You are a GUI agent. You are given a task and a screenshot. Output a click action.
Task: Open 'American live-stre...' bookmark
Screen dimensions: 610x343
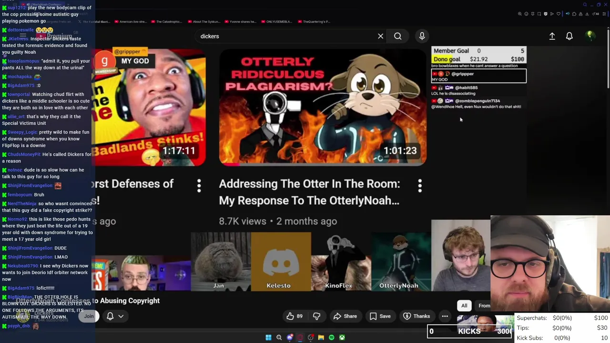(131, 21)
